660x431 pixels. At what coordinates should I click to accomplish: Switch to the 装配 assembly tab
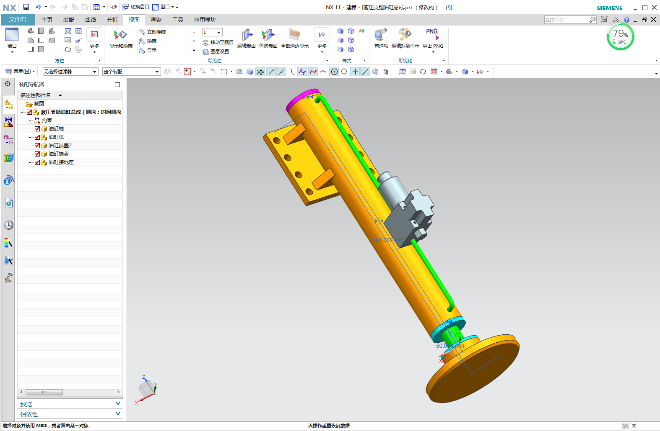69,20
